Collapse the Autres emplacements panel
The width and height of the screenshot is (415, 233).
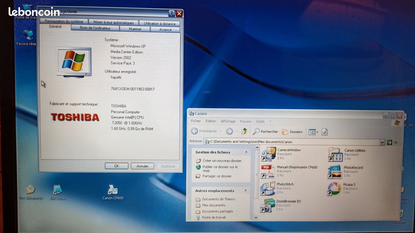(246, 191)
